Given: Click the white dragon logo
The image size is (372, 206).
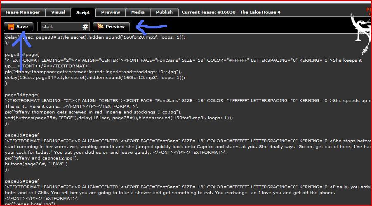Looking at the screenshot, I should pyautogui.click(x=361, y=33).
